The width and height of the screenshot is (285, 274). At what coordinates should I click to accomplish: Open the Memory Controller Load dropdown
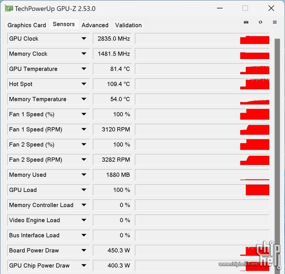84,205
